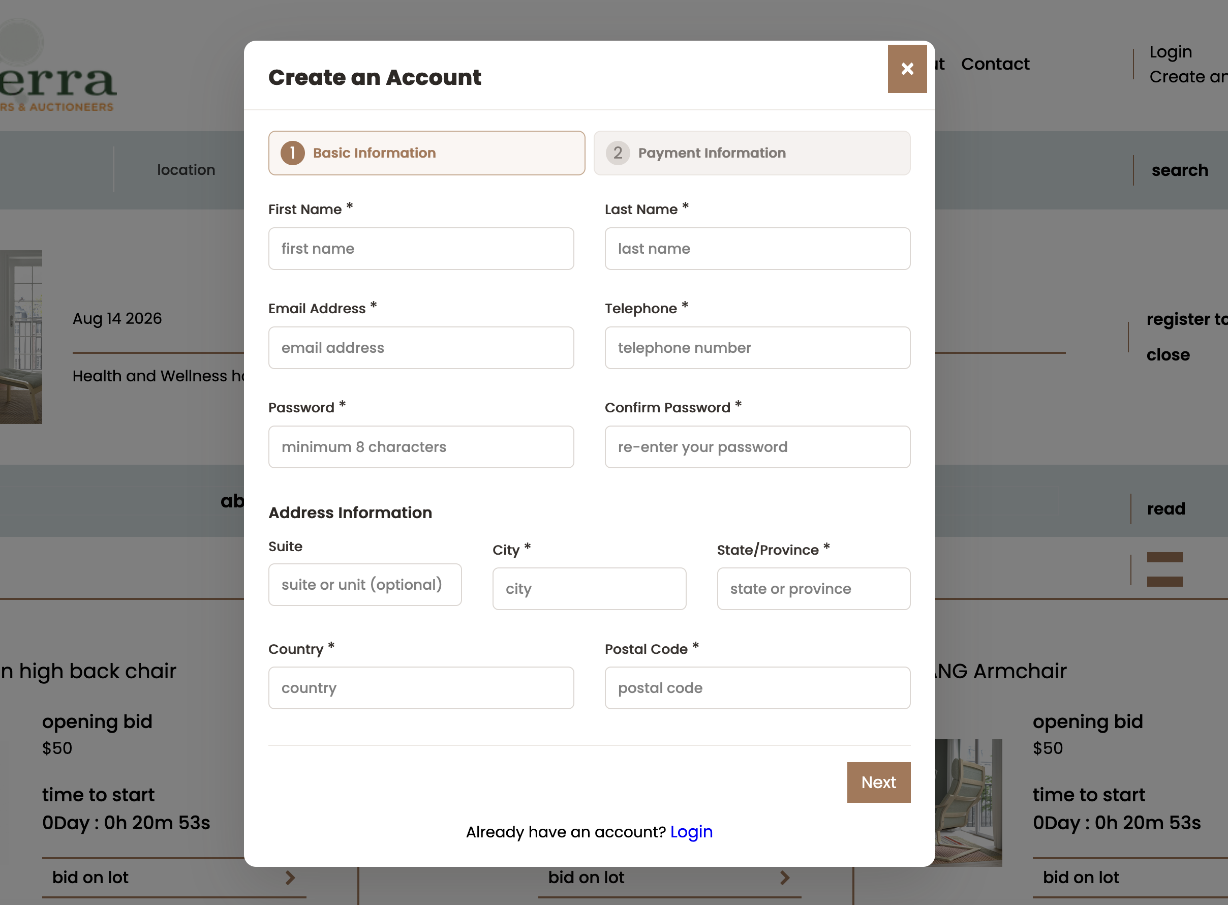Click the First Name input field
Viewport: 1228px width, 905px height.
click(x=421, y=249)
